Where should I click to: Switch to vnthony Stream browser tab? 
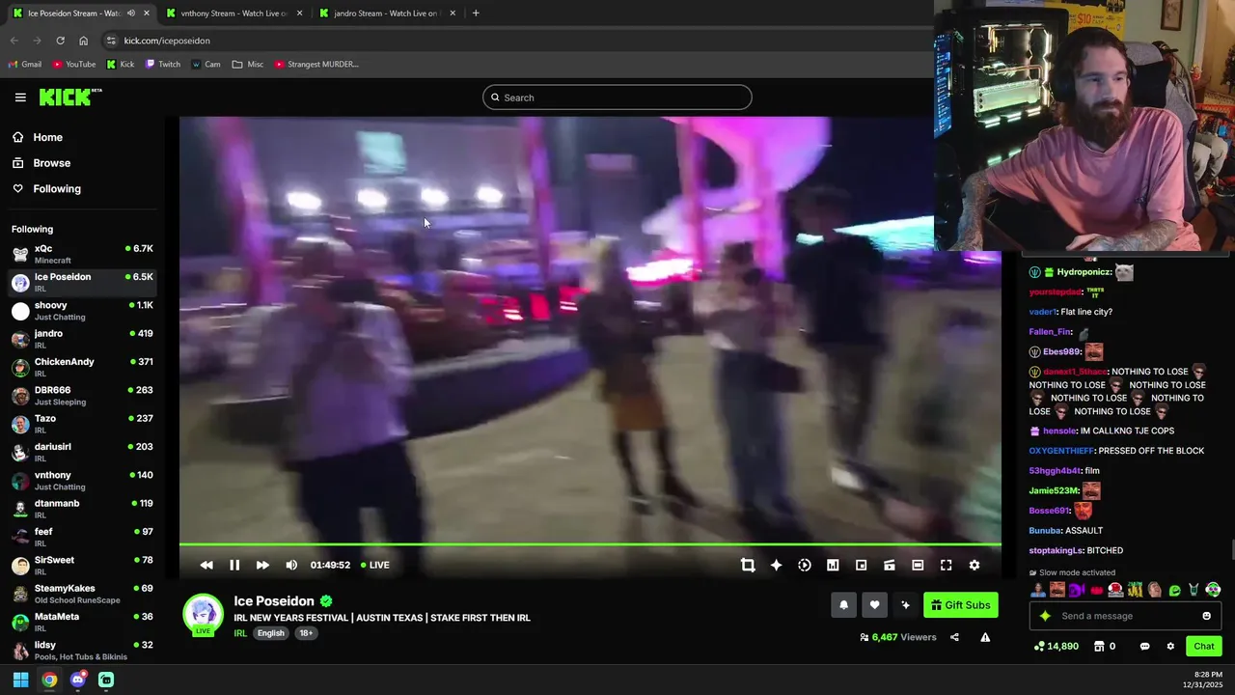[233, 14]
